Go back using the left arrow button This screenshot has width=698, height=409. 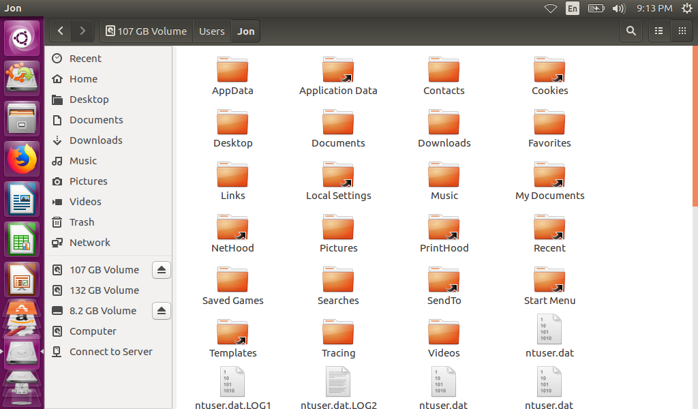point(61,31)
